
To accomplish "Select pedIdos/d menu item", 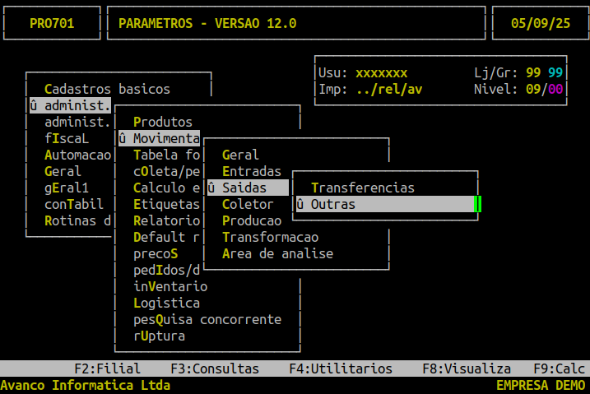I will coord(167,271).
